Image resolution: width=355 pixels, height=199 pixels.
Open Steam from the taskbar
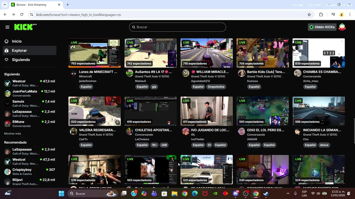(266, 193)
